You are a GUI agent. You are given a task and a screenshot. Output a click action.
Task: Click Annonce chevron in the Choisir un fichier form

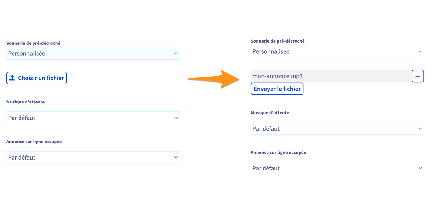(176, 157)
